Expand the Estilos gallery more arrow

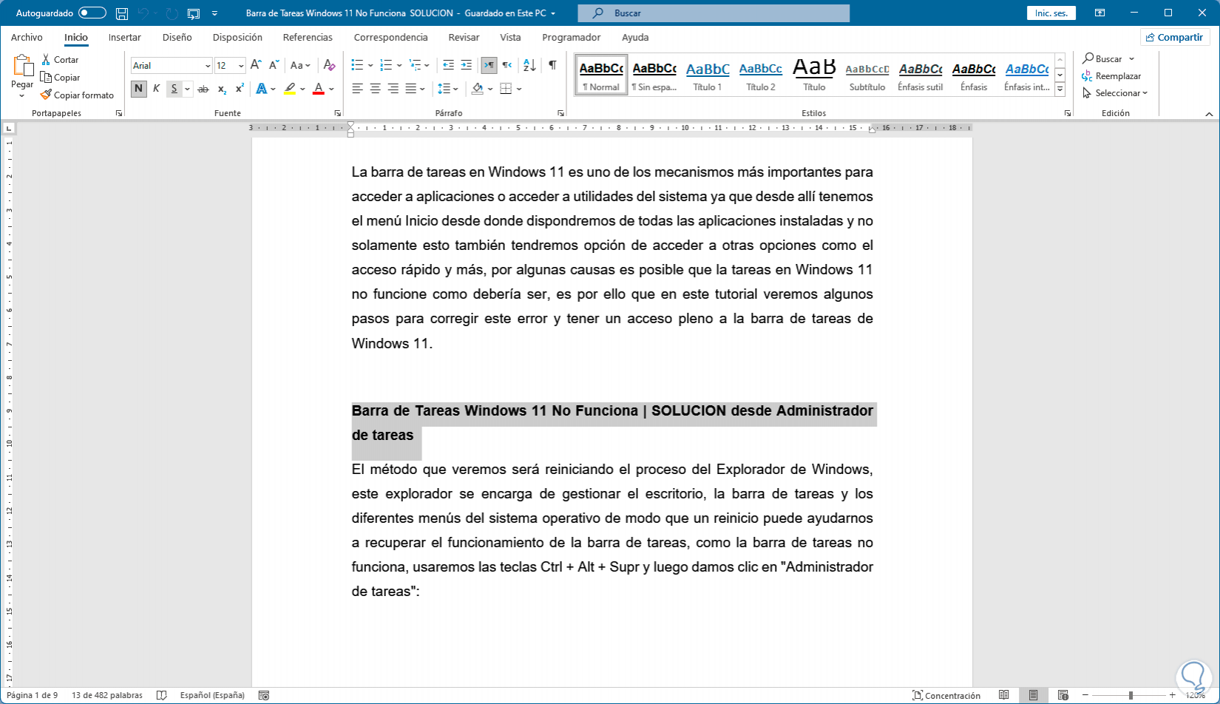click(x=1060, y=89)
